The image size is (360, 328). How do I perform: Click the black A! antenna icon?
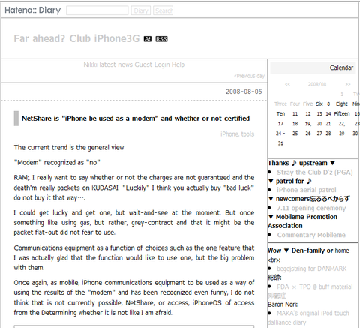pyautogui.click(x=148, y=39)
